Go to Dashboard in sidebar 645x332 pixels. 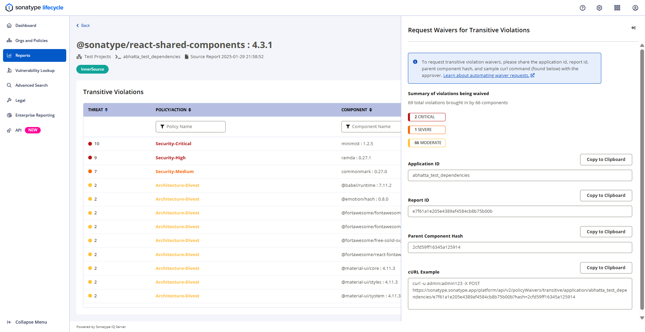(35, 26)
